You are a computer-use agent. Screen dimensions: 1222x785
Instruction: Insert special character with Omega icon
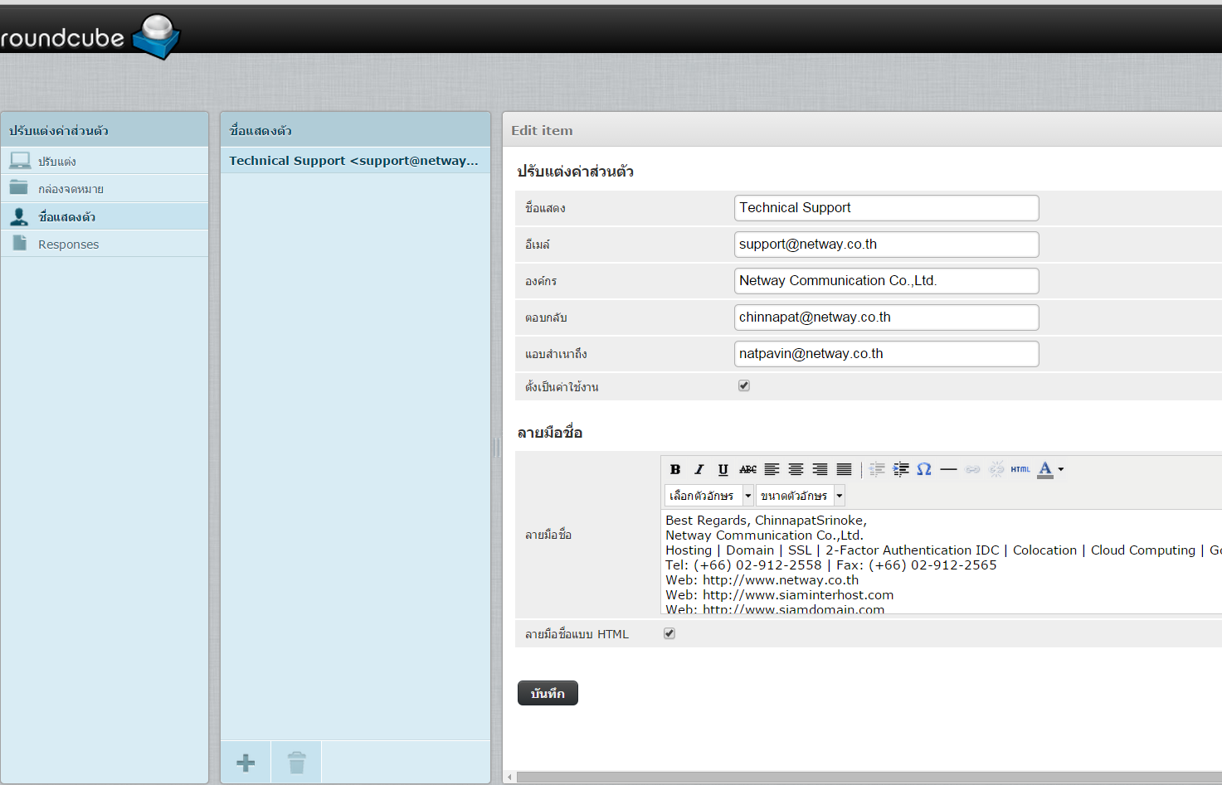(924, 469)
